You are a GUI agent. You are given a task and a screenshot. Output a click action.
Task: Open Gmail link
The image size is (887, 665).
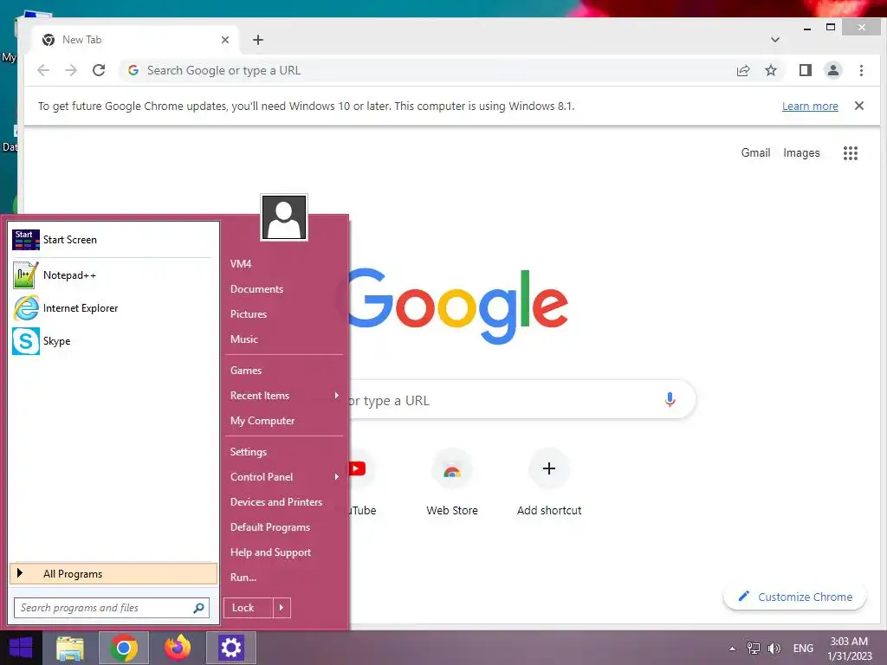[x=755, y=152]
